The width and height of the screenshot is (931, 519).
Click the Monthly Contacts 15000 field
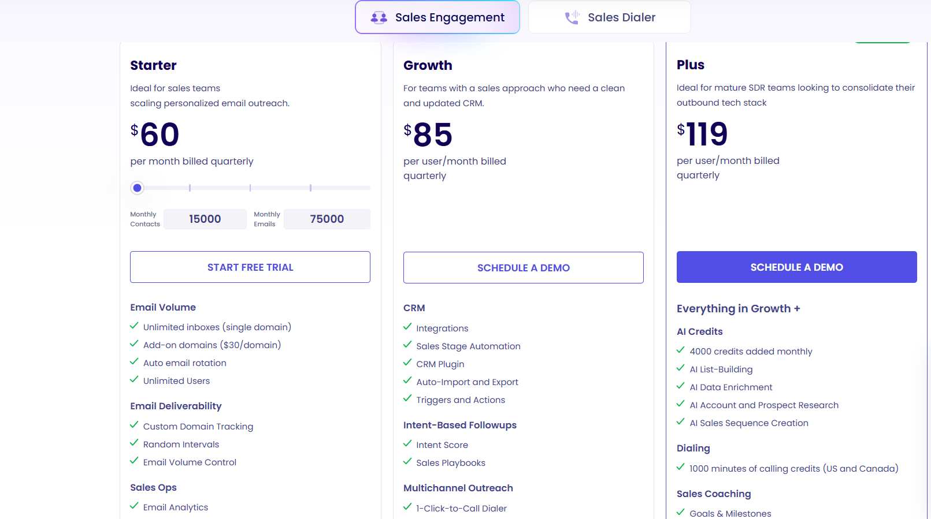pyautogui.click(x=205, y=219)
